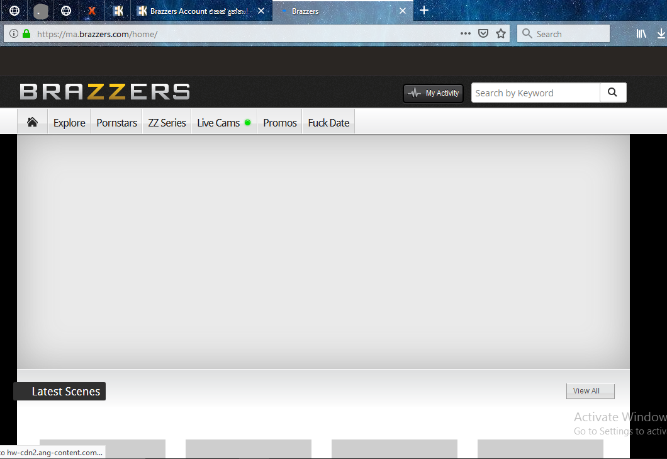Viewport: 667px width, 459px height.
Task: Switch to the first globe-icon tab
Action: click(14, 11)
